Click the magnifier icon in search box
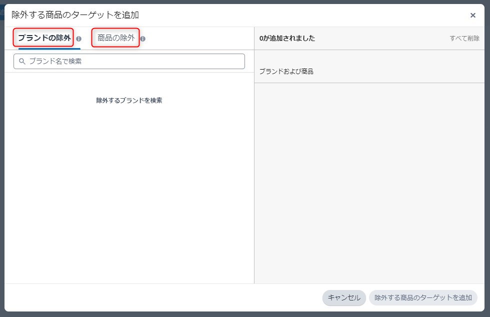 [x=22, y=61]
